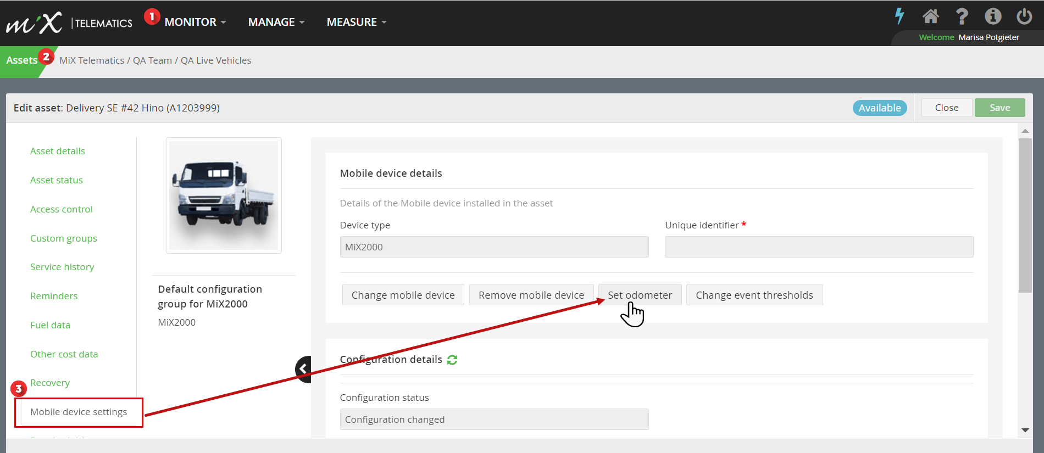Viewport: 1044px width, 453px height.
Task: Click the Configuration status field
Action: pyautogui.click(x=494, y=420)
